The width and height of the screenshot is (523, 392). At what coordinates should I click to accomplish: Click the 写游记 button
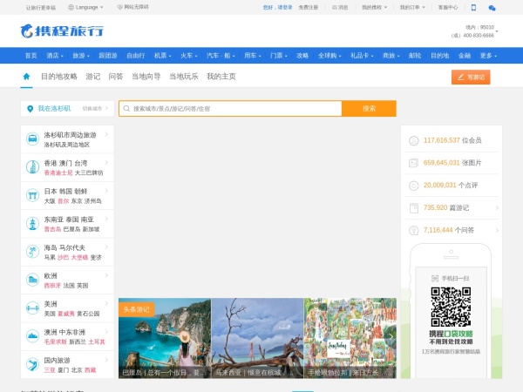pyautogui.click(x=471, y=77)
